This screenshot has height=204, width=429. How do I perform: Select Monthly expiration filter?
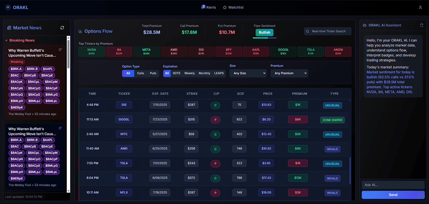point(204,73)
